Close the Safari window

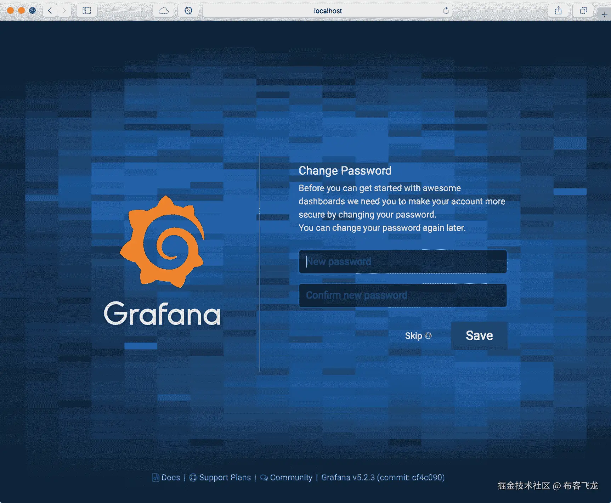pos(11,11)
